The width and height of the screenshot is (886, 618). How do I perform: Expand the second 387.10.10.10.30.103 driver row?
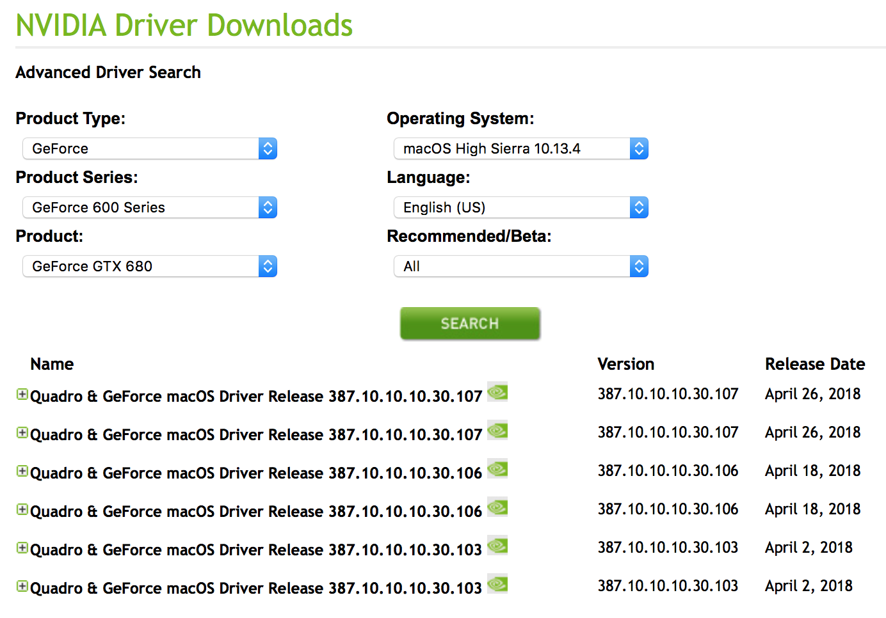pos(22,587)
